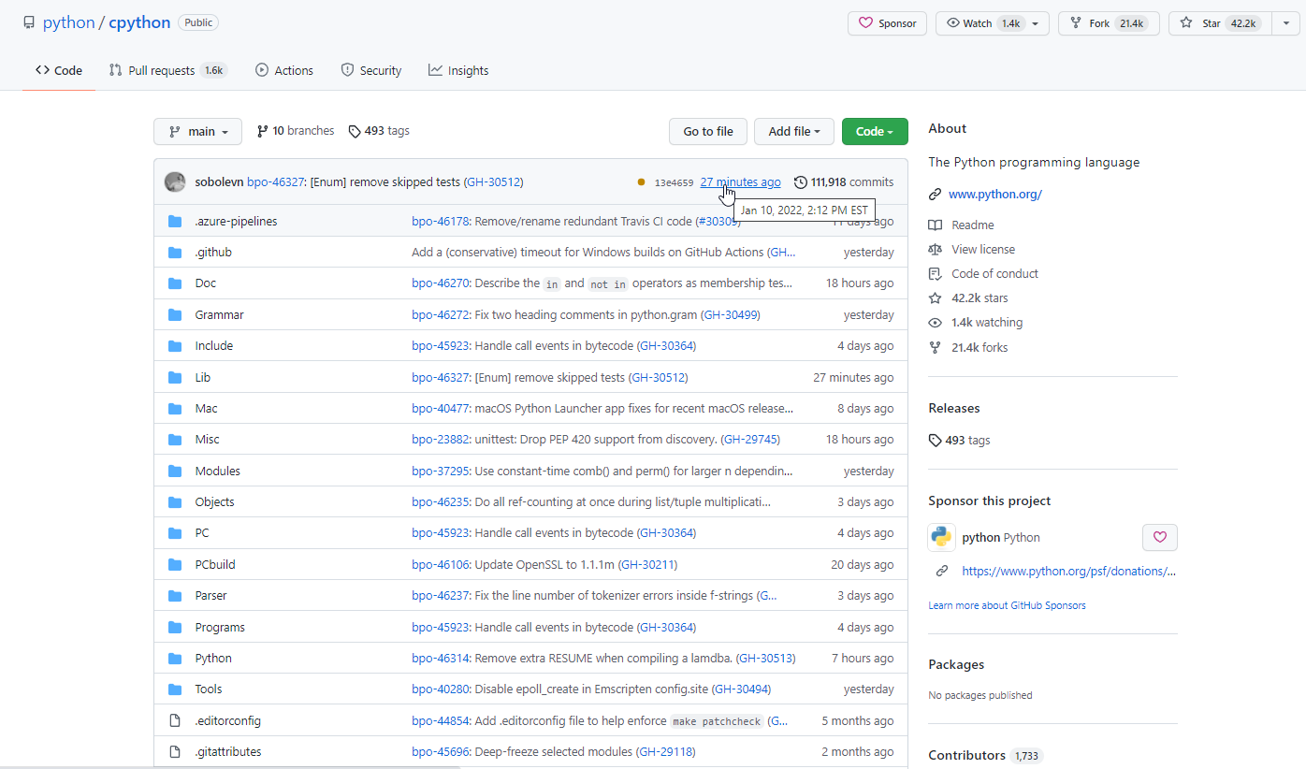Click the scales icon next to View license
This screenshot has width=1306, height=769.
point(936,249)
